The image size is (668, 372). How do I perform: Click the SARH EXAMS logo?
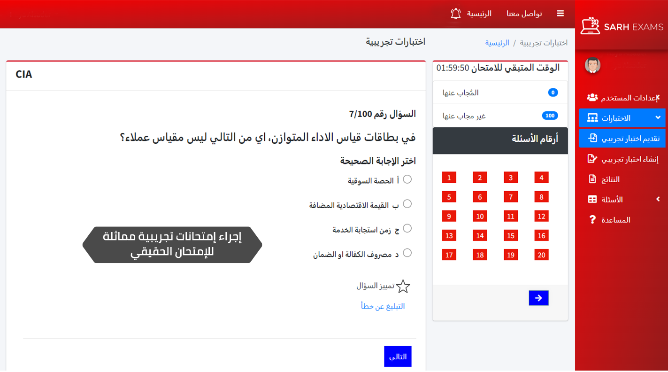pos(622,27)
